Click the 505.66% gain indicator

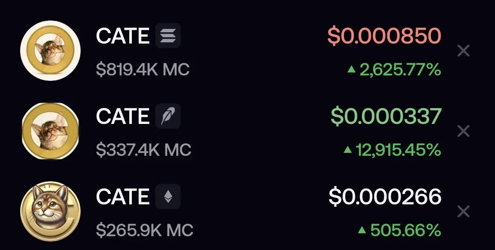399,230
